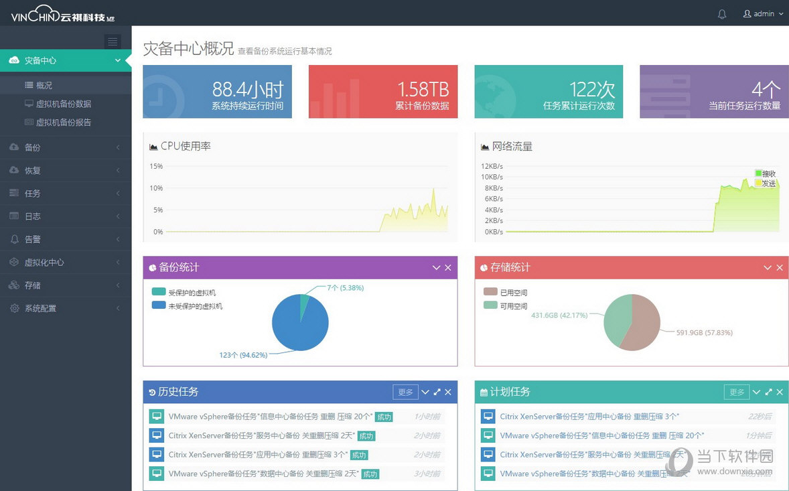
Task: Collapse the 备份统计 panel with chevron
Action: pos(436,268)
